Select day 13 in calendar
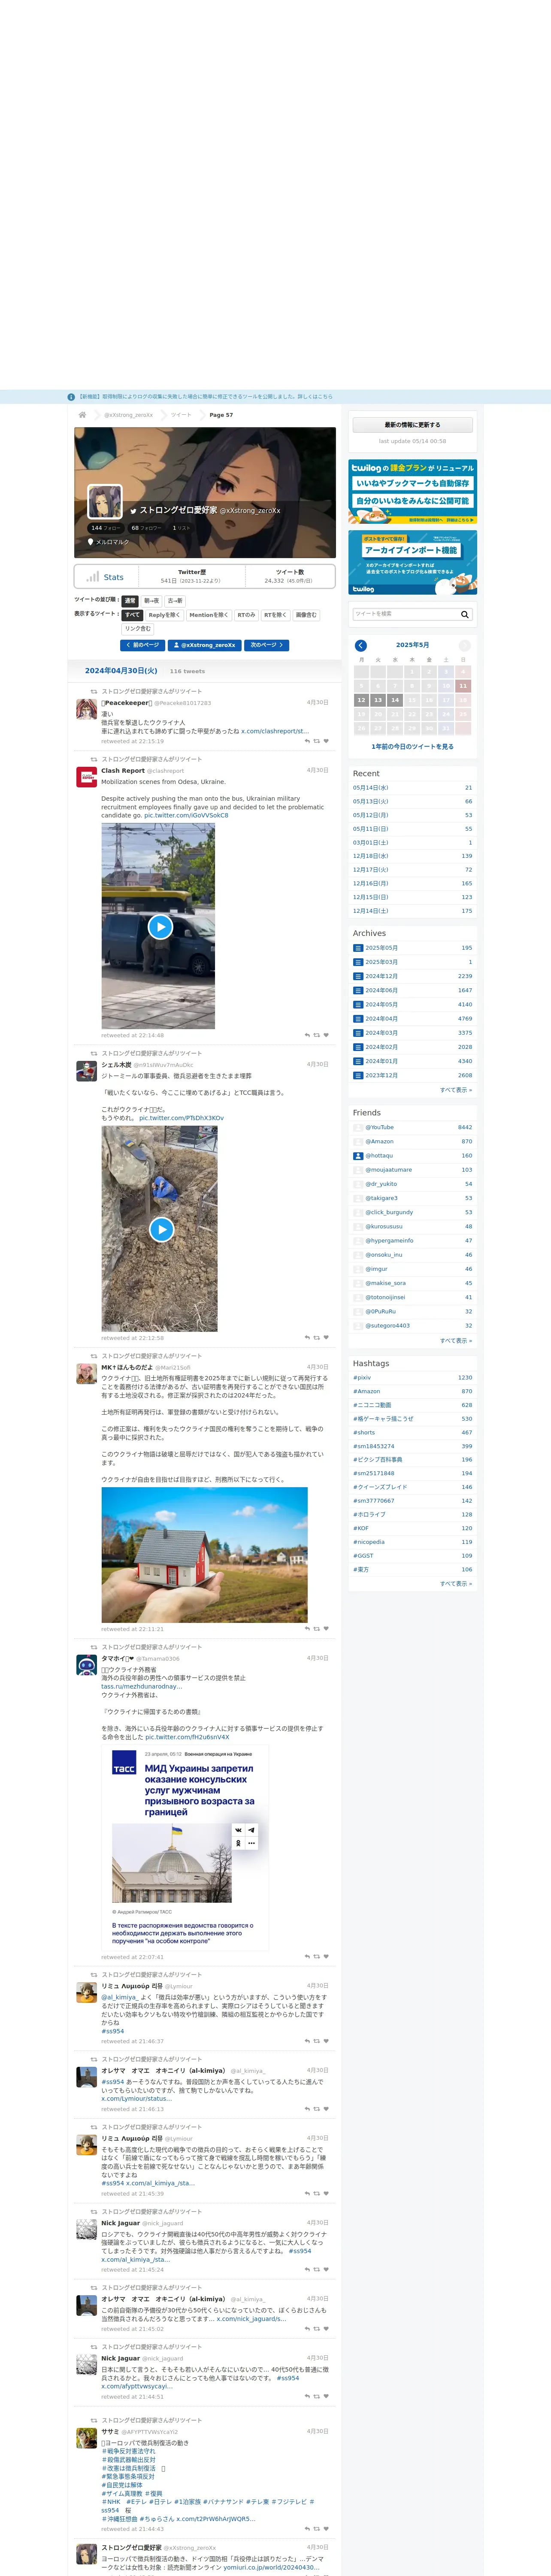 click(378, 700)
